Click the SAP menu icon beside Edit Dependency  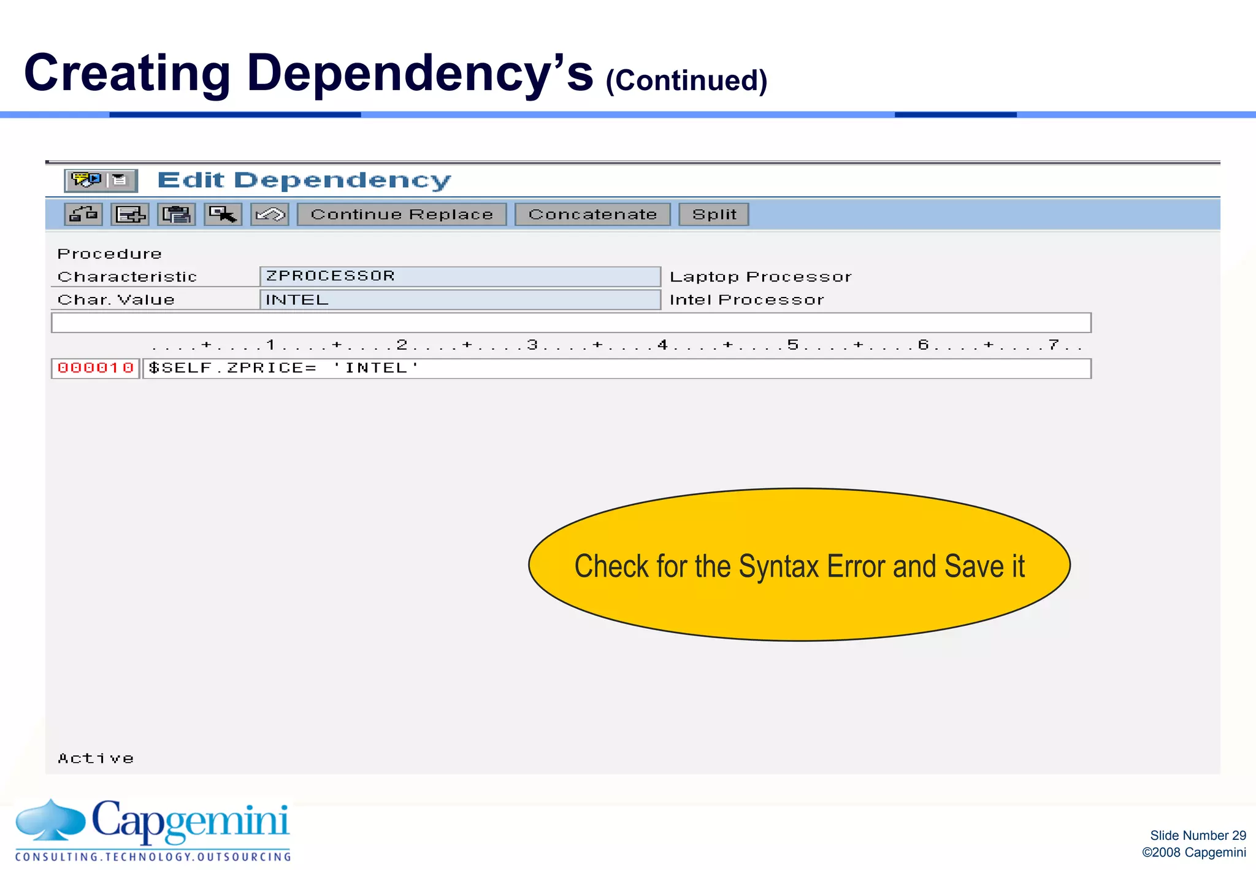coord(101,180)
